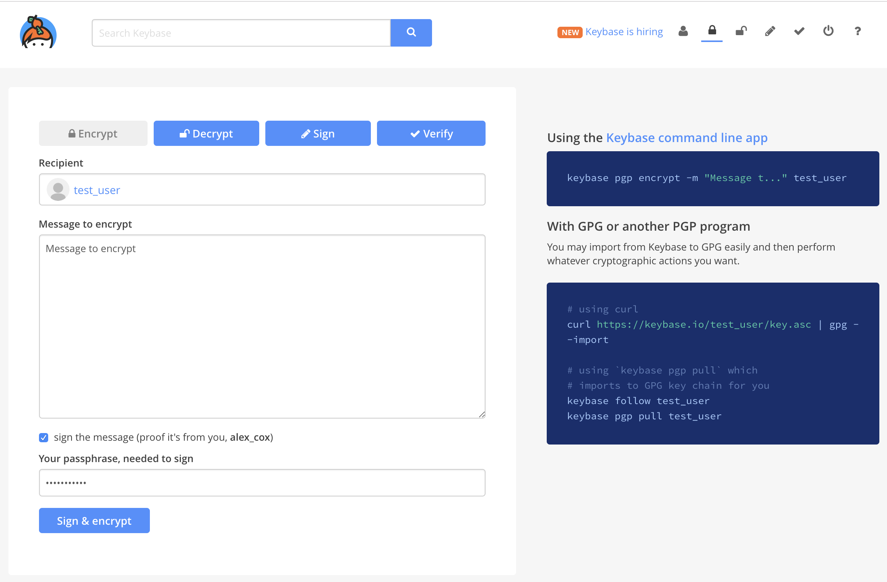This screenshot has height=582, width=887.
Task: Run a search with the magnifier button
Action: pyautogui.click(x=411, y=32)
